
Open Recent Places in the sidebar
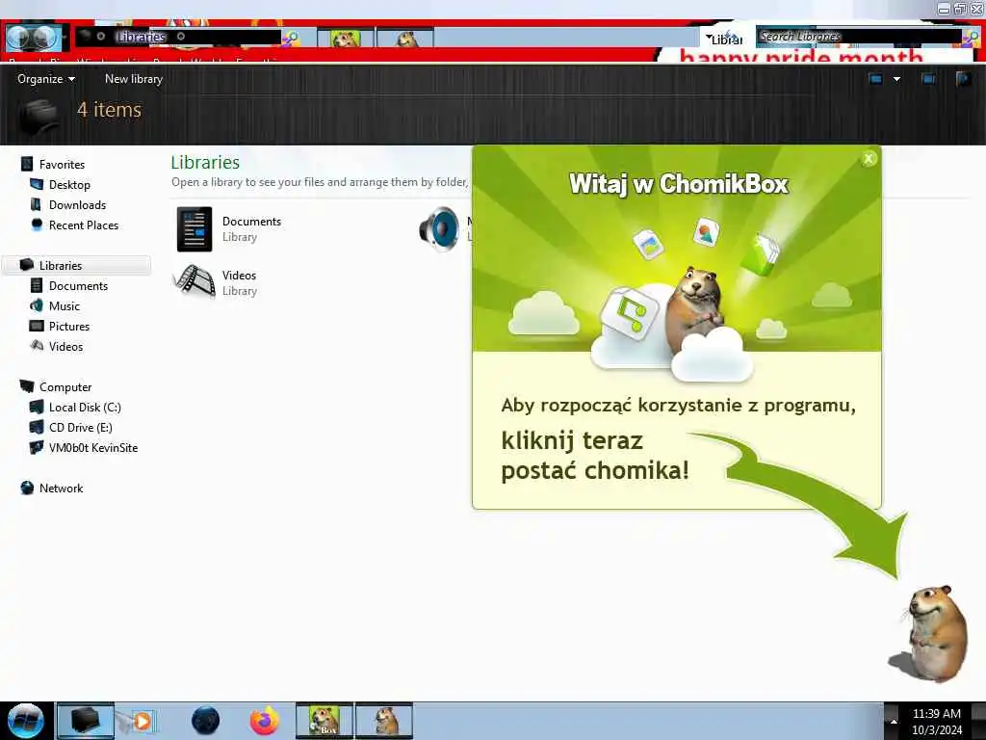click(84, 225)
